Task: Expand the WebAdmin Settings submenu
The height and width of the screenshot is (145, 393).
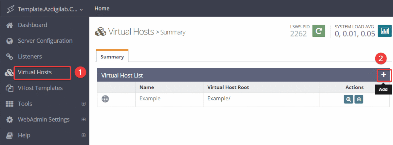Action: [x=84, y=120]
